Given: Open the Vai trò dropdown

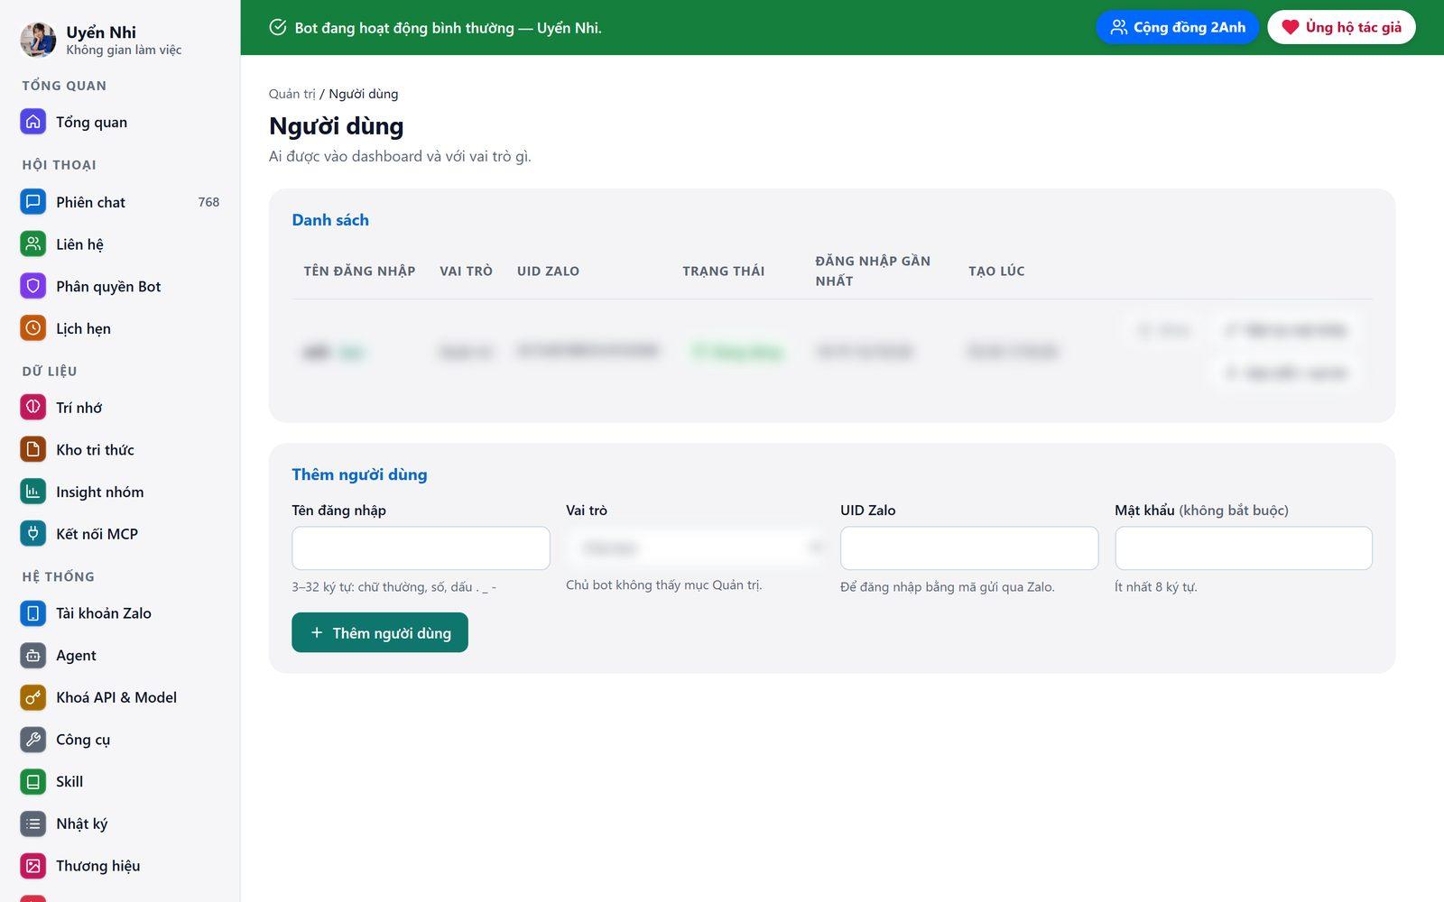Looking at the screenshot, I should (696, 548).
